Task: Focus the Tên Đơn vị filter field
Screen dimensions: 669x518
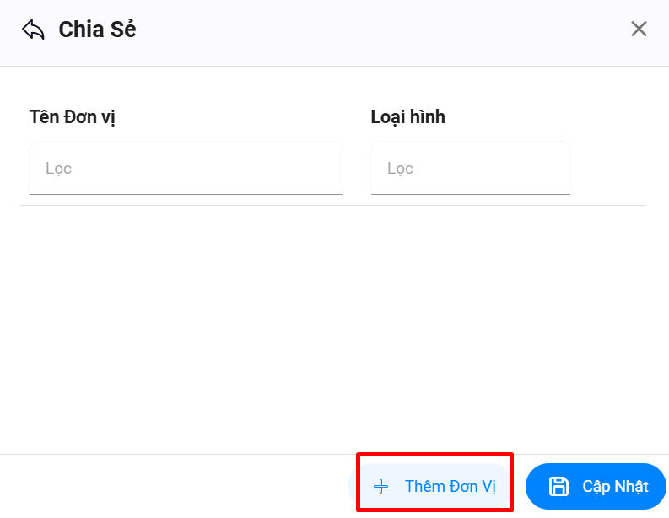Action: tap(186, 169)
